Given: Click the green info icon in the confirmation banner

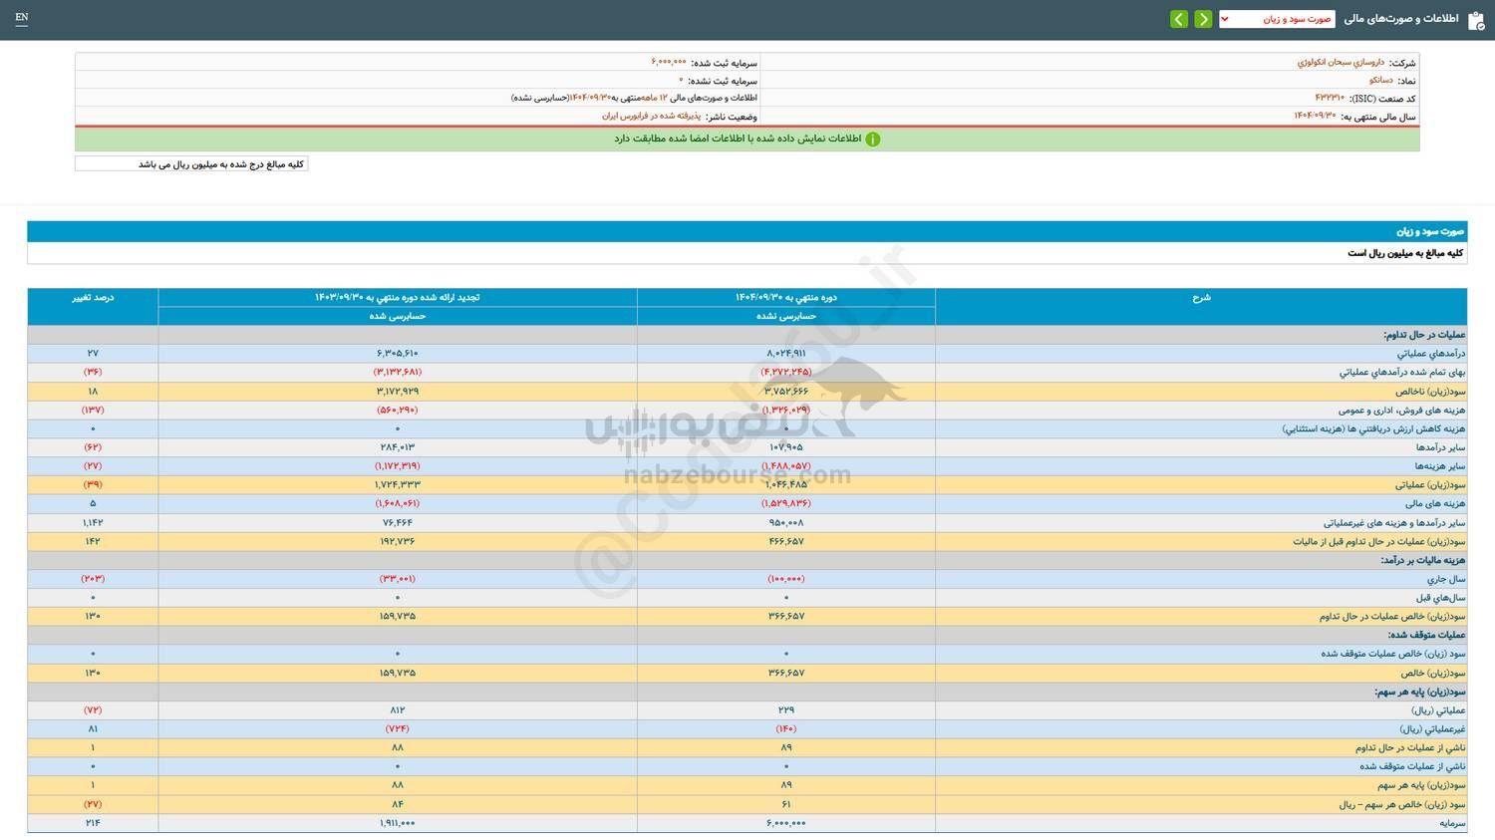Looking at the screenshot, I should click(873, 139).
